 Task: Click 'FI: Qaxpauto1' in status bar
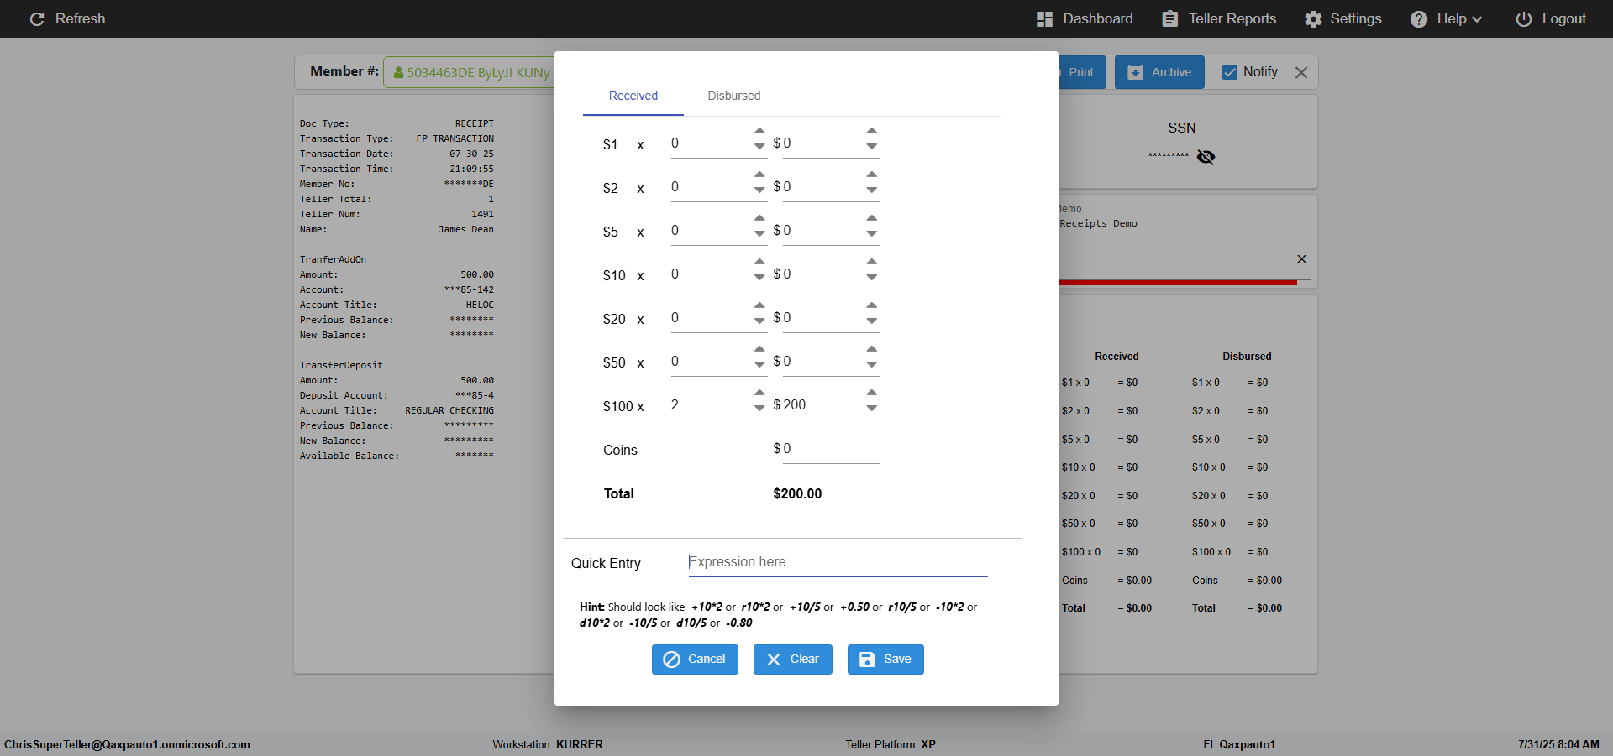pos(1239,744)
